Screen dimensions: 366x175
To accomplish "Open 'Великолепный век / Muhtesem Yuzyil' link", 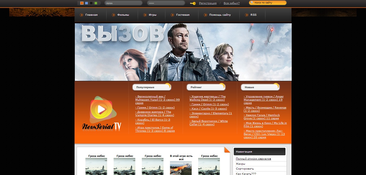I will point(158,100).
